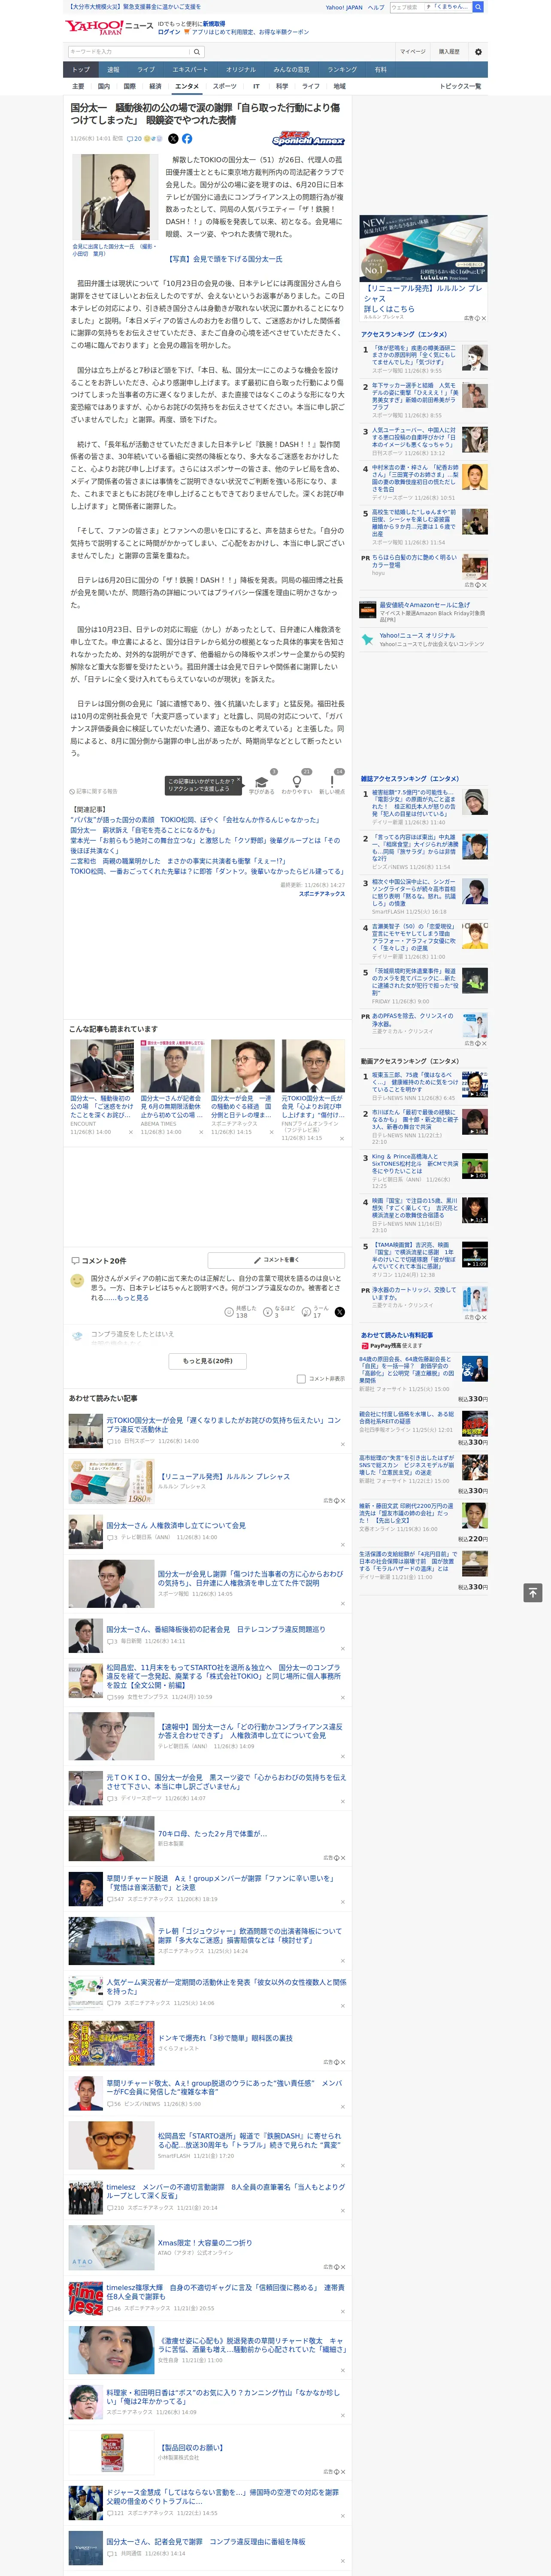Open ABEMA TIMES recommended article thumbnail
The height and width of the screenshot is (2576, 551).
click(x=172, y=1066)
